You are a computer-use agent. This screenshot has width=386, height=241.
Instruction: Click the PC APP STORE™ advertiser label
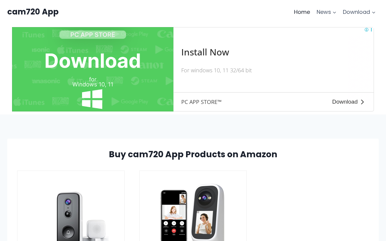pos(201,102)
